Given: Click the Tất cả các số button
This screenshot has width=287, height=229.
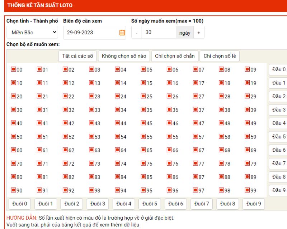Looking at the screenshot, I should (x=77, y=56).
